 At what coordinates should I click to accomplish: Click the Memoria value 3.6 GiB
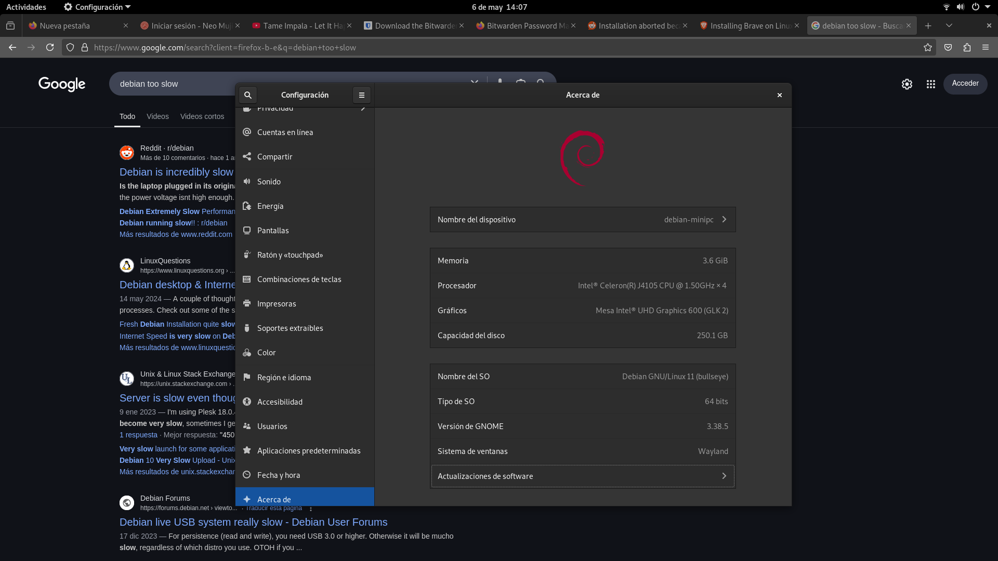coord(715,261)
